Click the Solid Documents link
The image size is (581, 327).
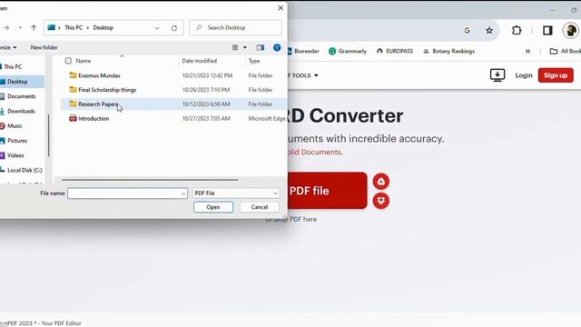314,152
